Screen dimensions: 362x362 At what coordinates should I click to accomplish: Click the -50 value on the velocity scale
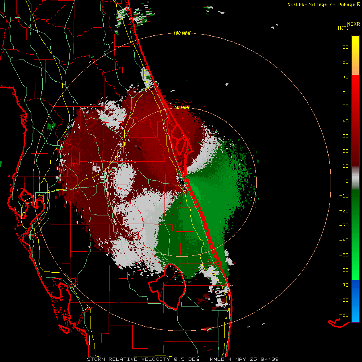pos(344,255)
